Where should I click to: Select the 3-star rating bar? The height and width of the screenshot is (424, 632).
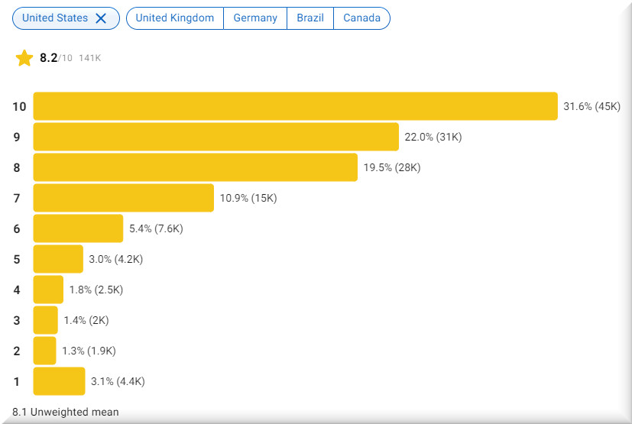tap(45, 320)
